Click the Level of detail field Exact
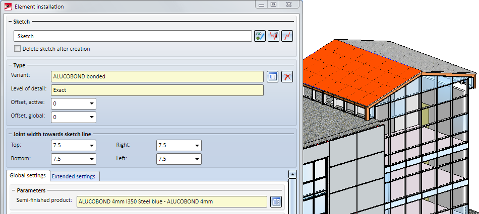Viewport: 479px width, 214px height. pos(157,90)
